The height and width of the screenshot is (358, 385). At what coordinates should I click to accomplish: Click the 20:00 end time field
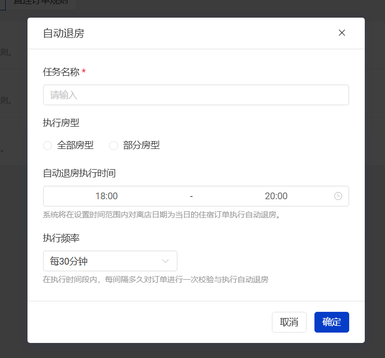point(276,196)
